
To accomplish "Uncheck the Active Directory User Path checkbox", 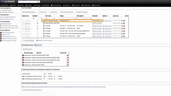I will (x=38, y=23).
